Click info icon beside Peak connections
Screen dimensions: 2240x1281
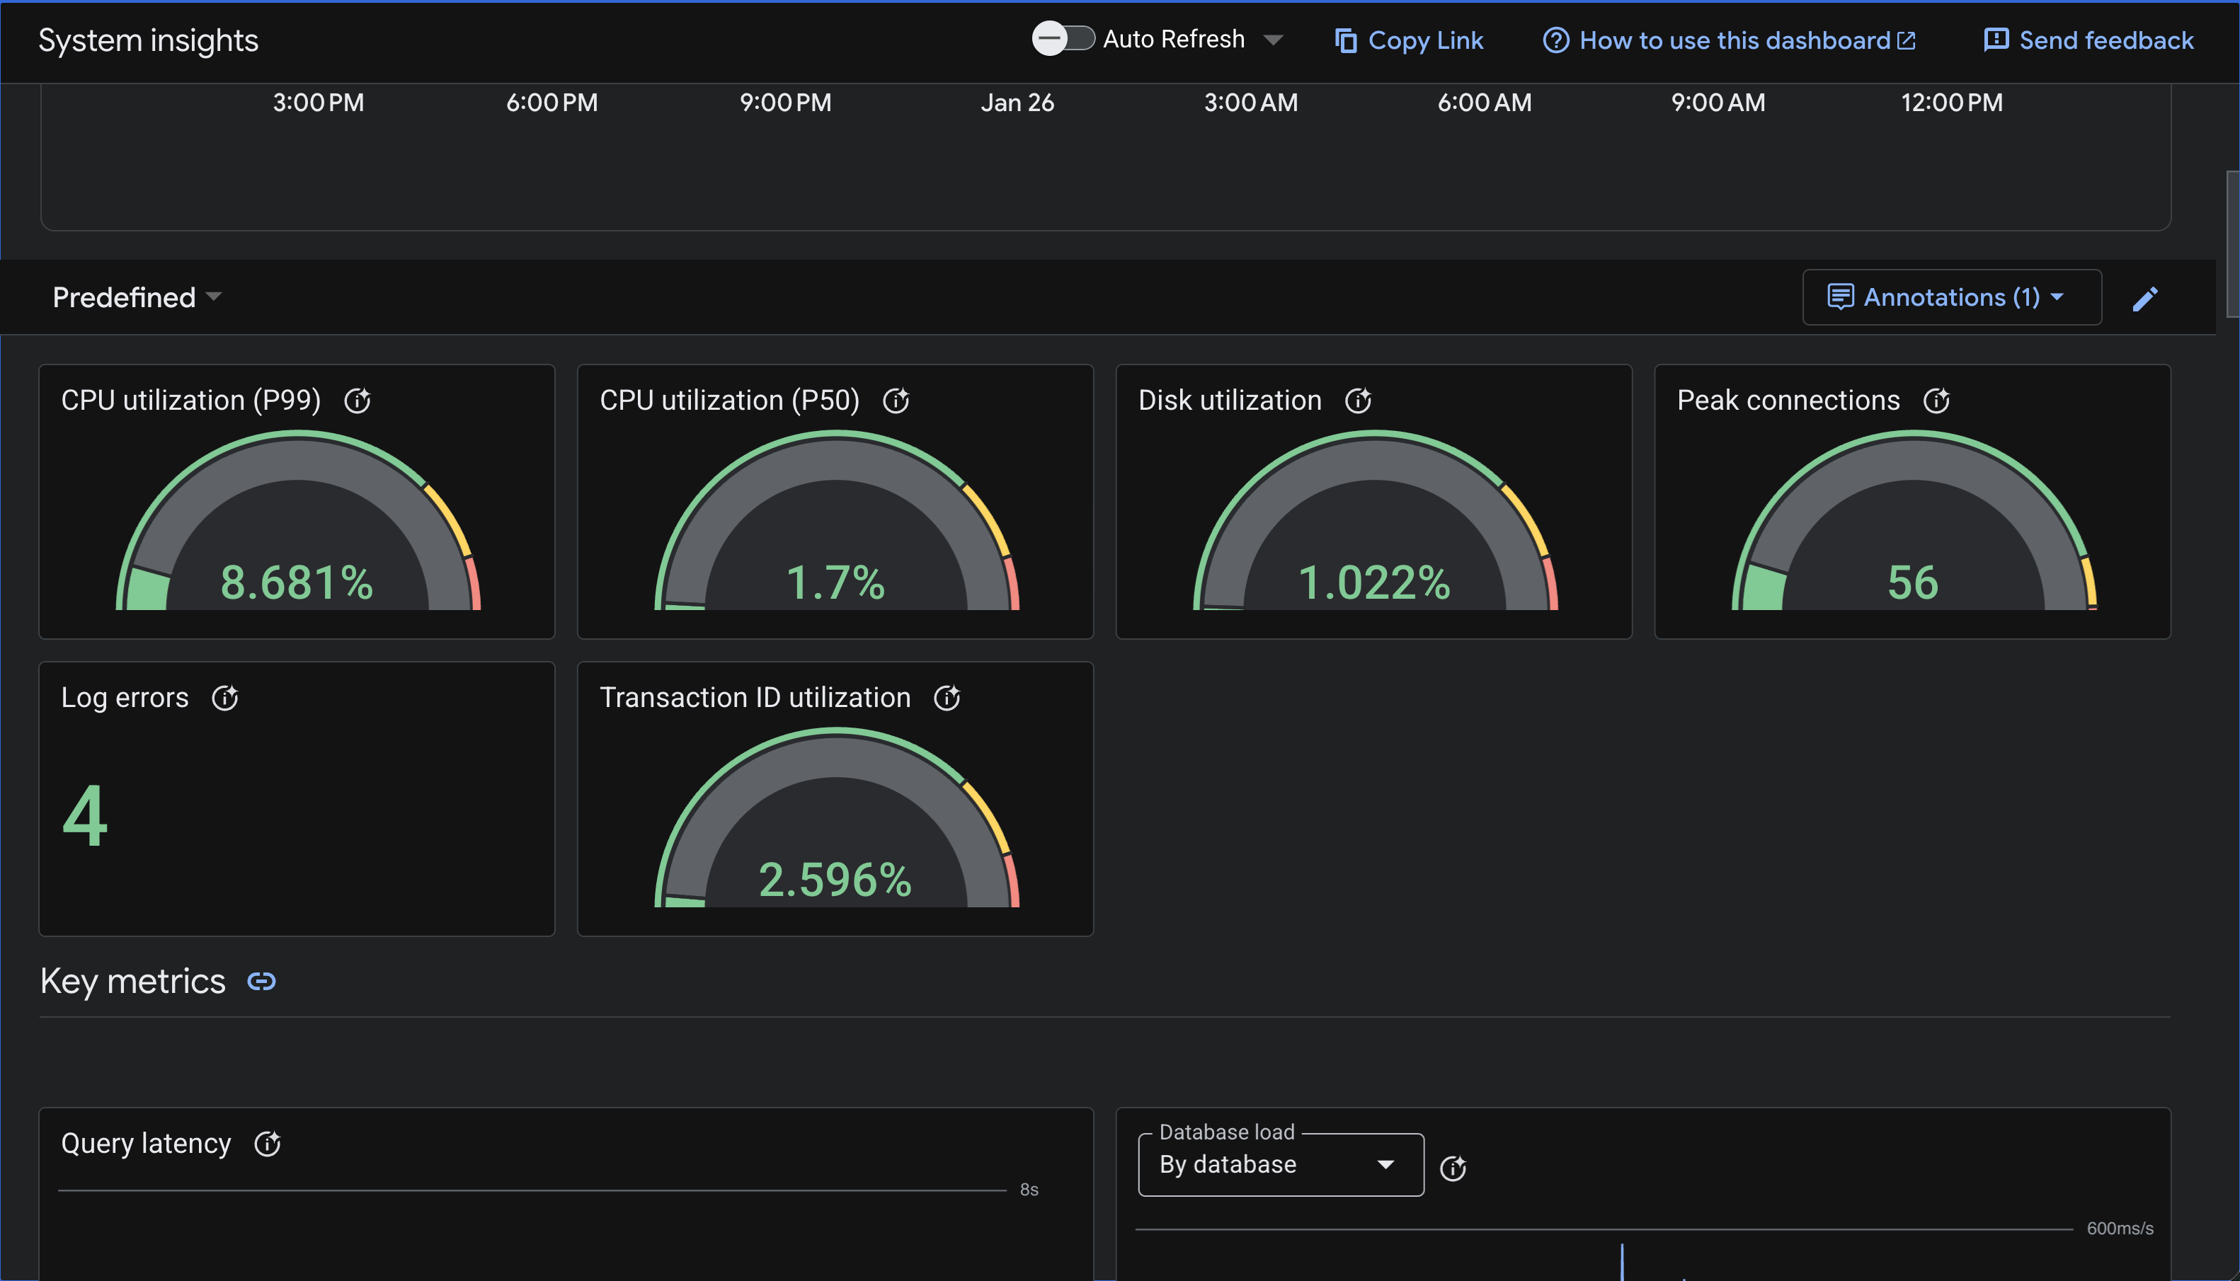1936,401
